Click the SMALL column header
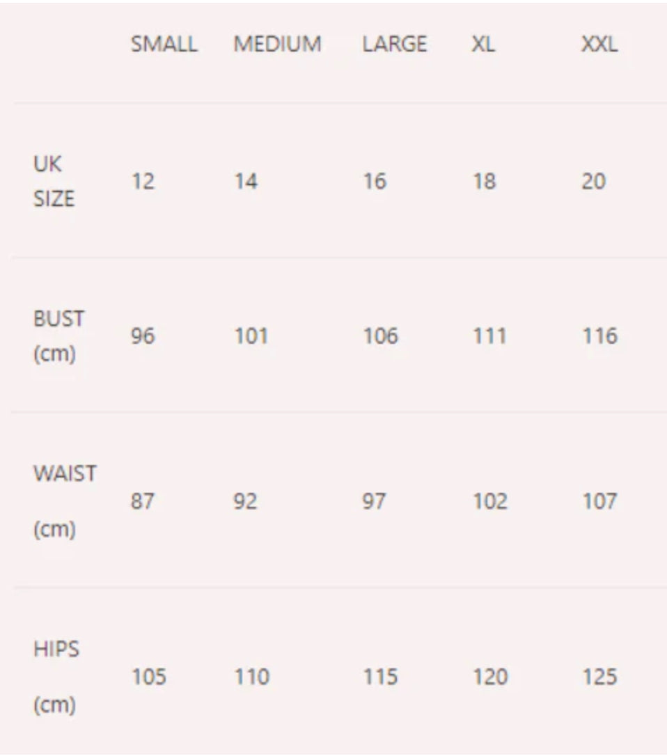 point(164,45)
